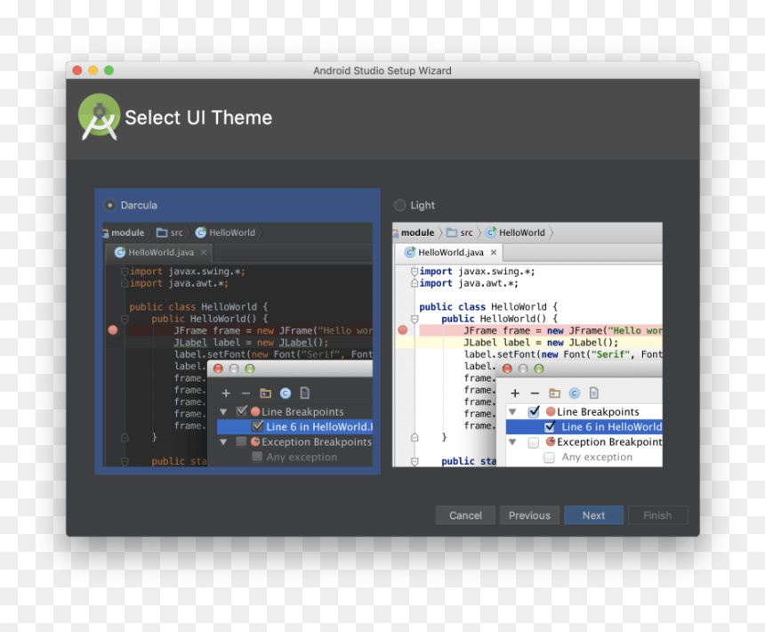Image resolution: width=765 pixels, height=632 pixels.
Task: Click HelloWorld breadcrumb in Light preview
Action: 515,233
